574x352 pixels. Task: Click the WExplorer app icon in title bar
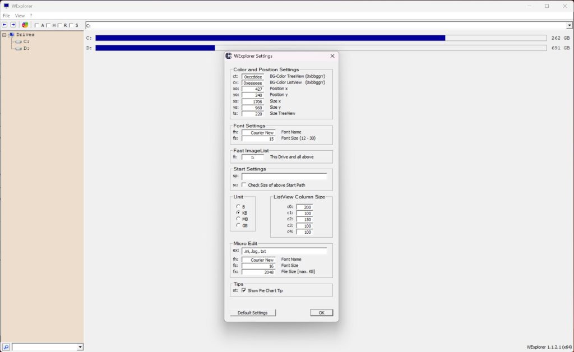coord(6,6)
